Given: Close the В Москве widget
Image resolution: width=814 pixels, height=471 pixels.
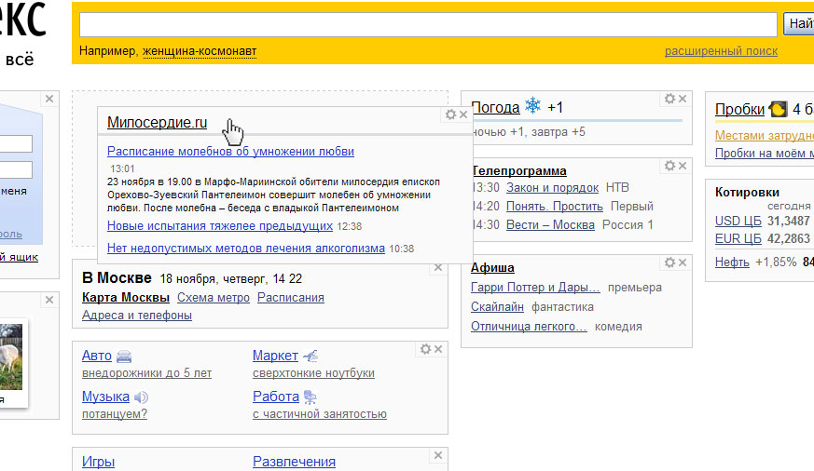Looking at the screenshot, I should coord(438,267).
